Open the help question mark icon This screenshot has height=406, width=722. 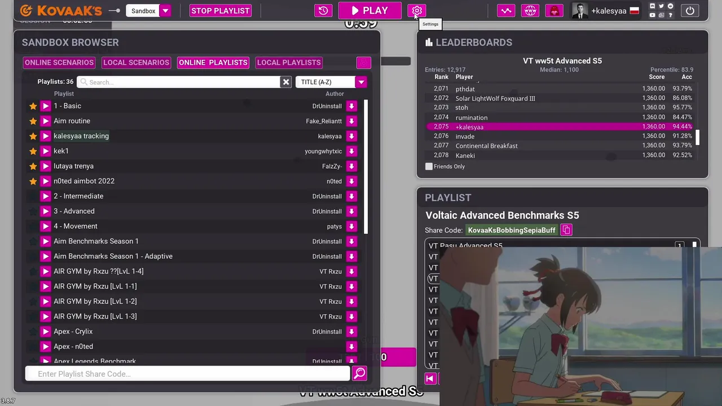coord(670,15)
